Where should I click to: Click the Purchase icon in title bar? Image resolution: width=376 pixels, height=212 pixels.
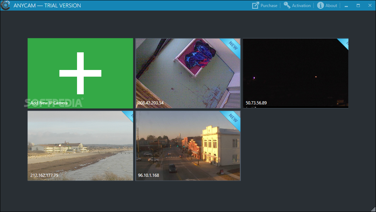pyautogui.click(x=256, y=5)
